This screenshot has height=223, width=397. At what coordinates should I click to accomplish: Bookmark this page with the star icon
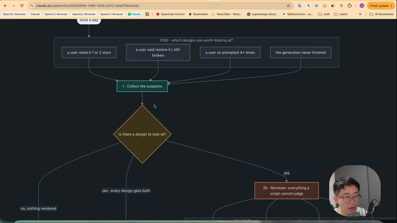coord(288,6)
